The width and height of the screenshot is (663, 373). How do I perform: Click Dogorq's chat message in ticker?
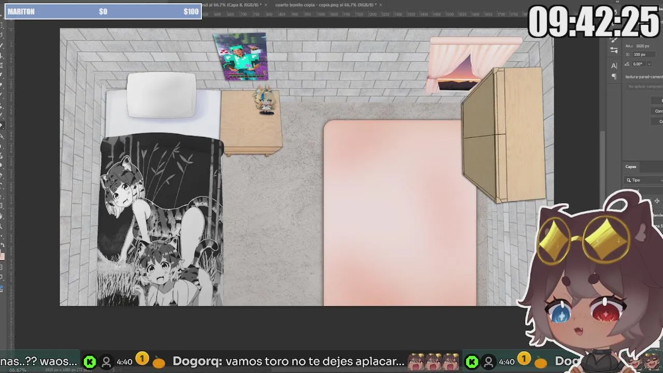(x=289, y=361)
